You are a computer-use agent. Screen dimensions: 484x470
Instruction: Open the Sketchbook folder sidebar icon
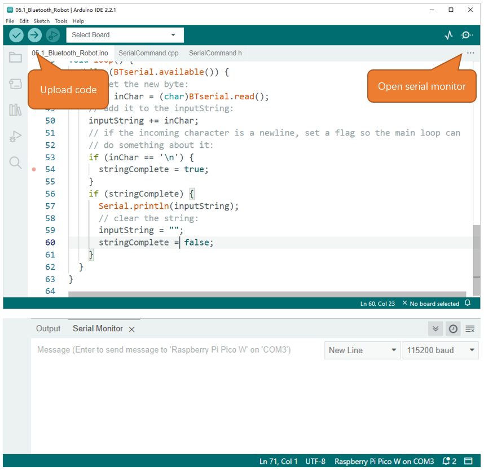coord(15,57)
